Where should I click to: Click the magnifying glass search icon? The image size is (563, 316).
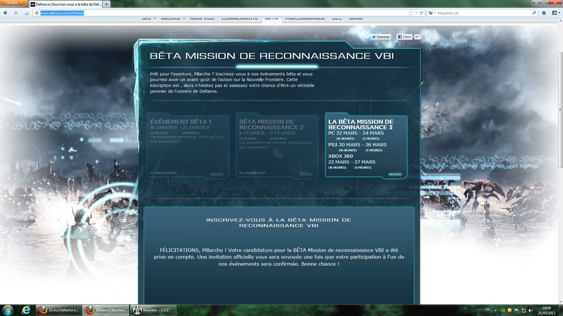click(534, 13)
